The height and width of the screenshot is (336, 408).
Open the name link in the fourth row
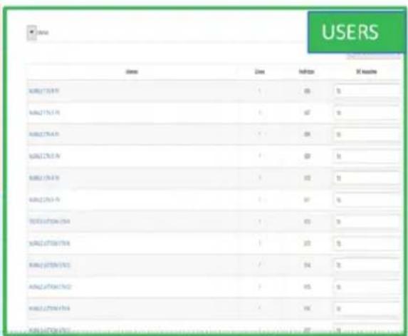click(44, 156)
